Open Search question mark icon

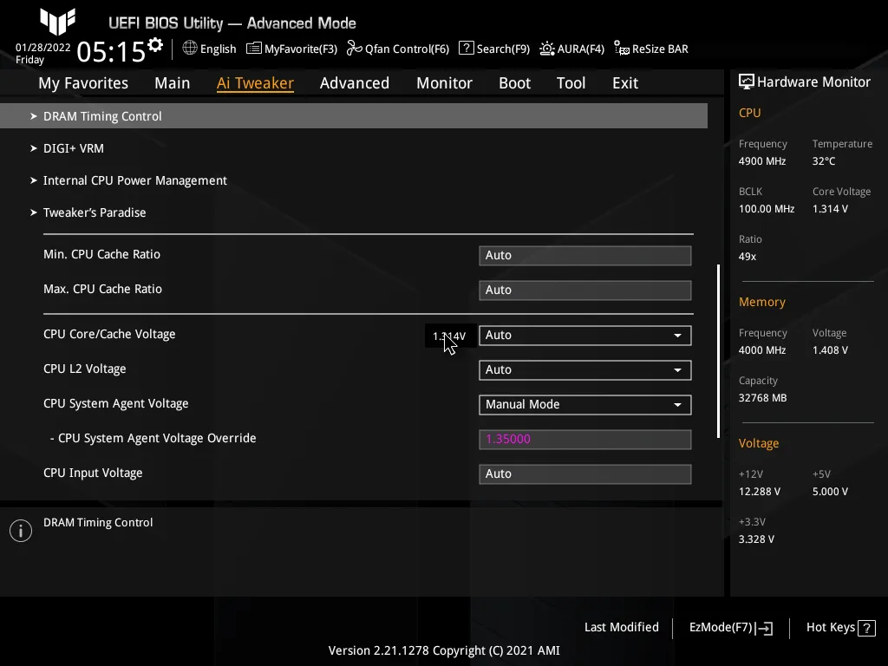466,49
